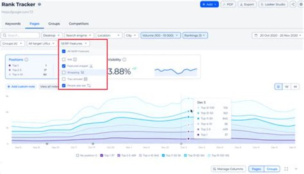
Task: Open the date range picker
Action: click(x=277, y=35)
